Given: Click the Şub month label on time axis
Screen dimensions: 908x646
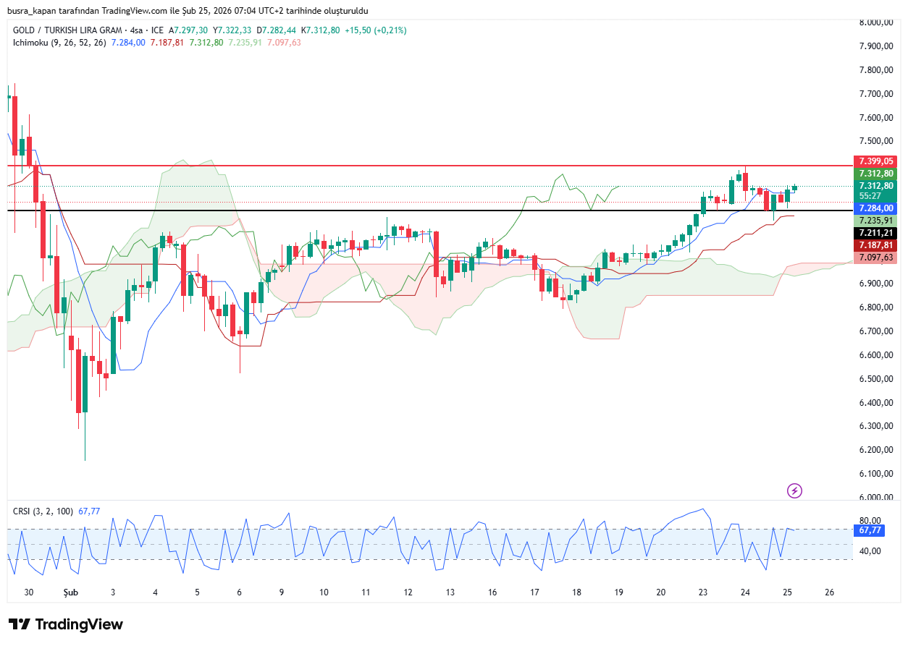Looking at the screenshot, I should [x=70, y=592].
